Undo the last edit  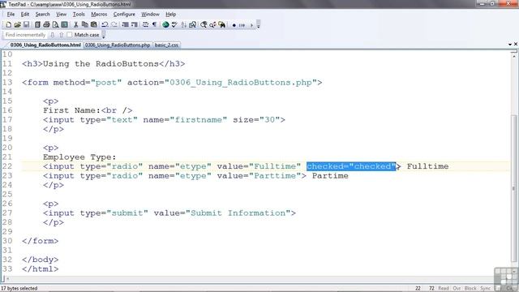click(105, 25)
